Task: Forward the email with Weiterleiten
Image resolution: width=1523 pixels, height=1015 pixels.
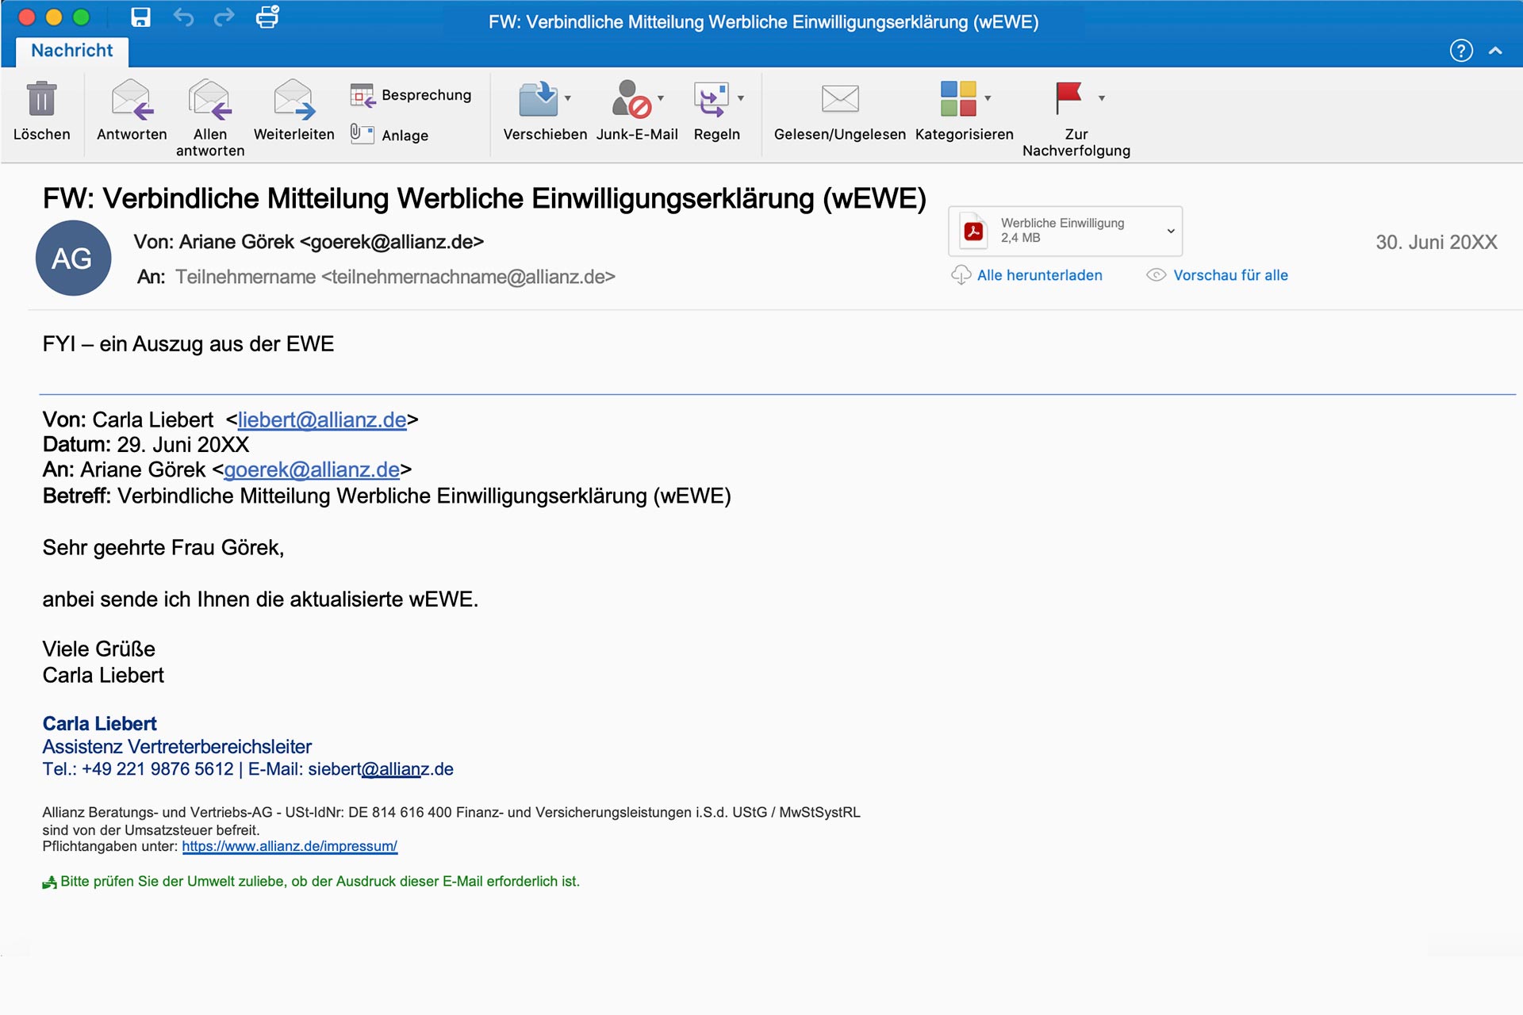Action: (293, 100)
